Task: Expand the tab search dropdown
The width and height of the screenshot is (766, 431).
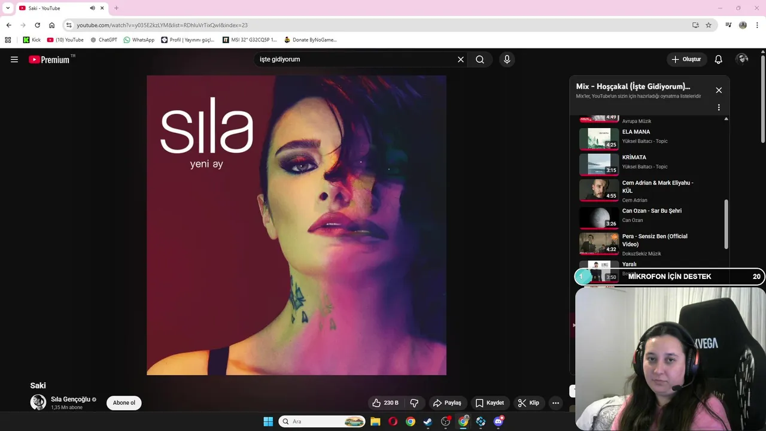Action: pos(8,8)
